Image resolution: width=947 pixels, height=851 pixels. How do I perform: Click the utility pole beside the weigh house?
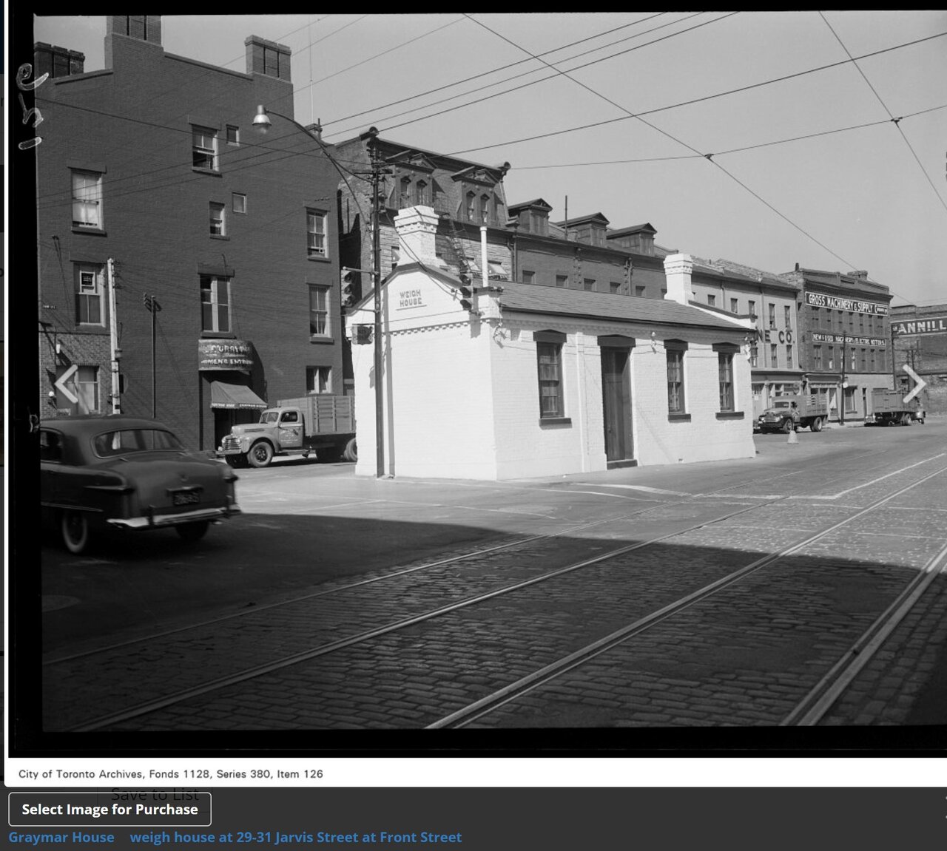pyautogui.click(x=377, y=311)
